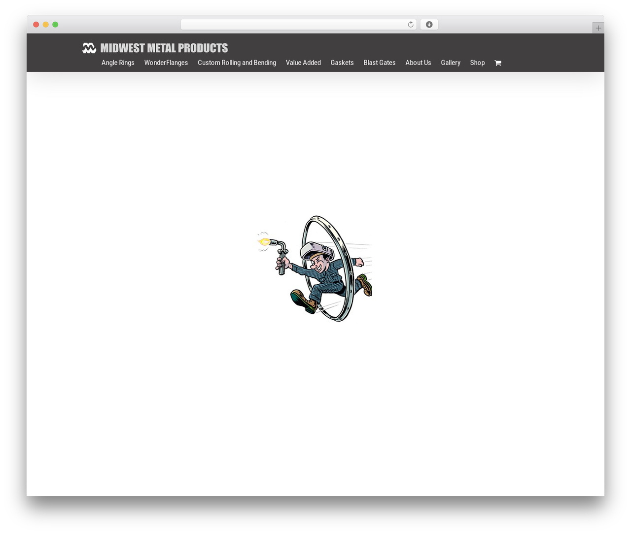
Task: Maximize the window using green button
Action: 55,25
